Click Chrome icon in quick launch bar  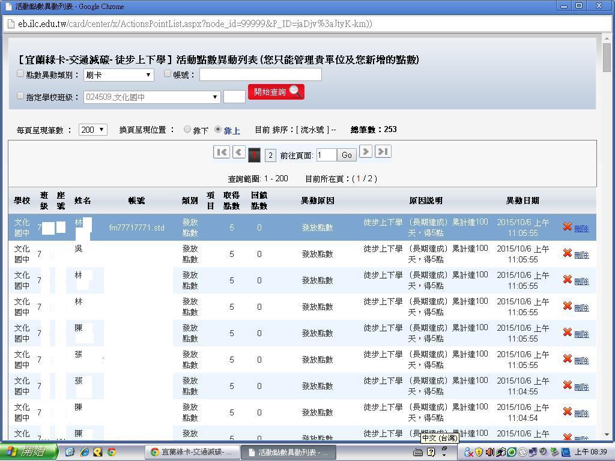tap(111, 452)
